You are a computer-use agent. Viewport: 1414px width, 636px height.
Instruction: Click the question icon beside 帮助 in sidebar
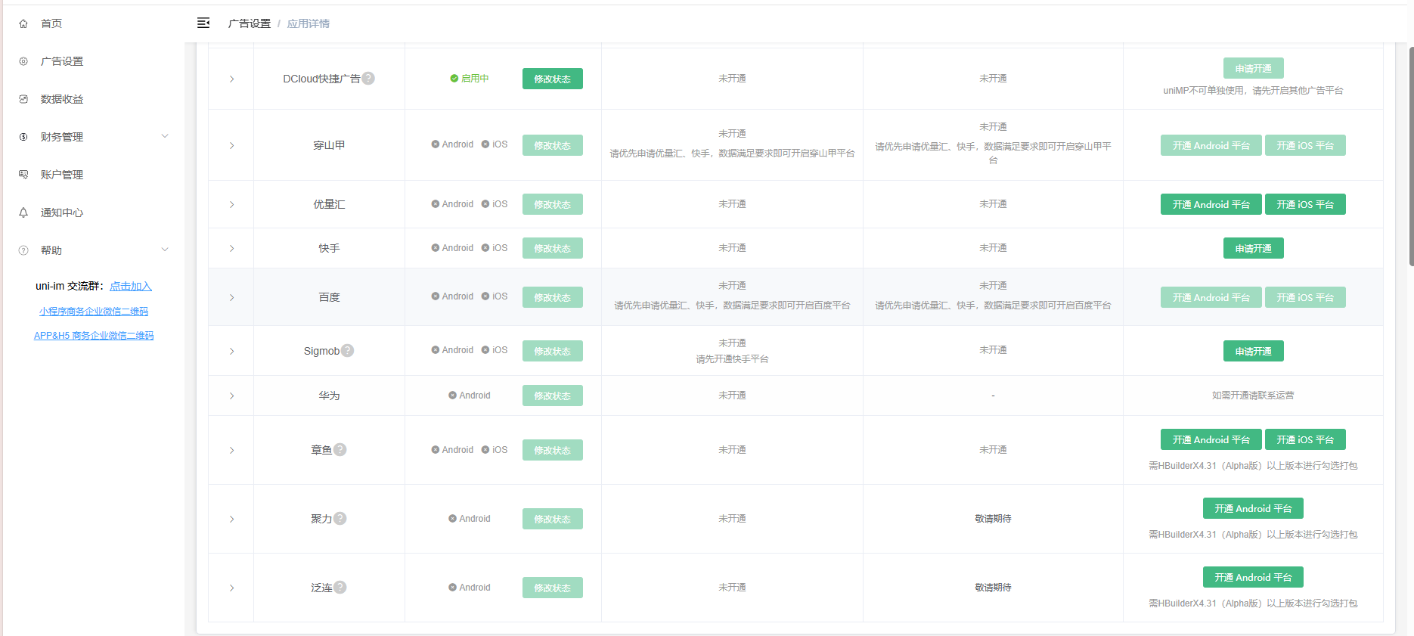pos(23,250)
